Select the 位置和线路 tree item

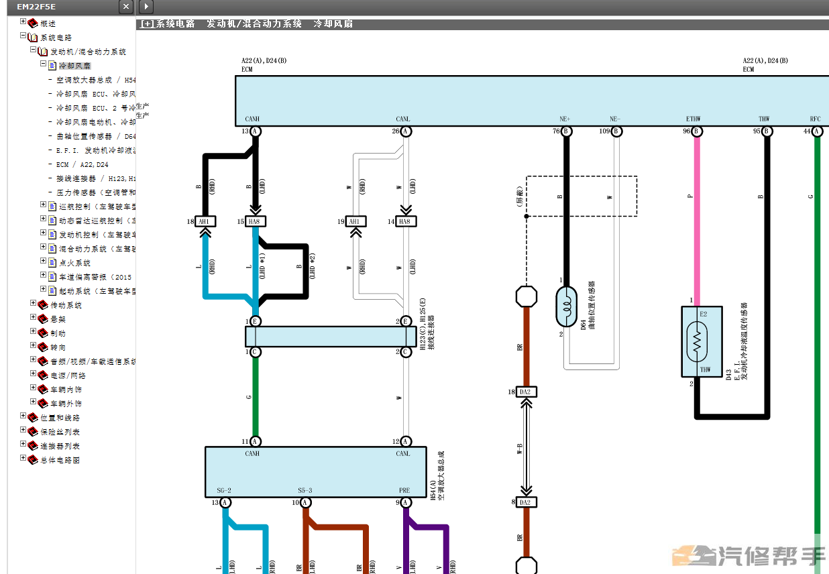click(x=60, y=418)
